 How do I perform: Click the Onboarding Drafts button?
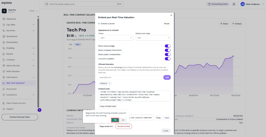coord(218,4)
